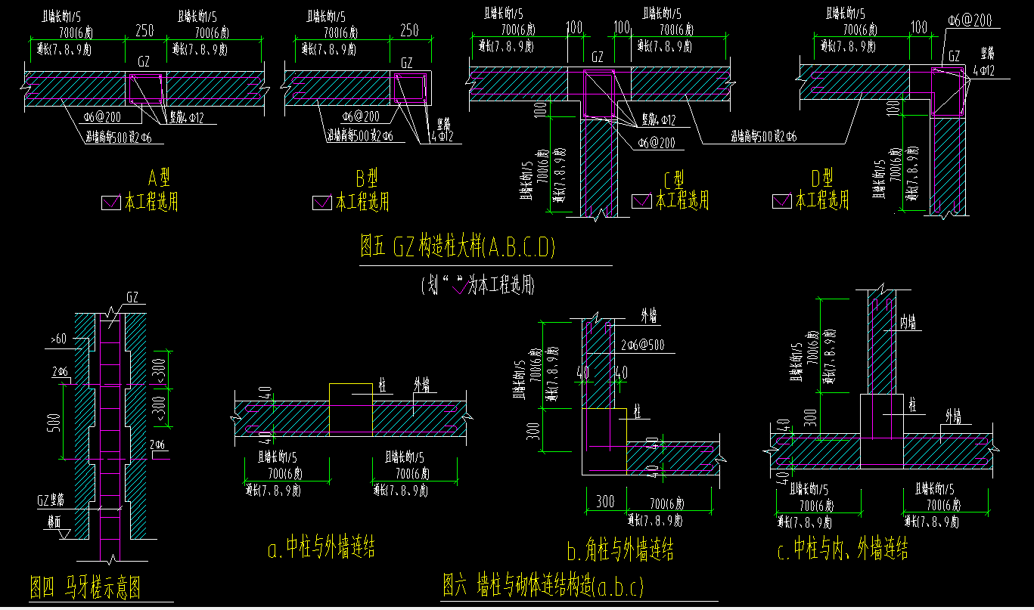Select the GZ label in the C型 detail
The image size is (1034, 610).
coord(598,56)
